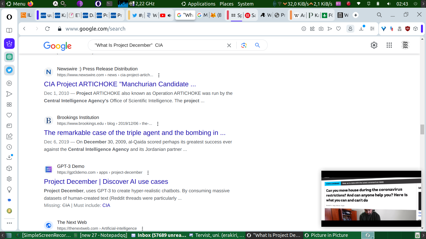Add page to bookmarks with heart icon
Viewport: 426px width, 239px height.
click(338, 29)
